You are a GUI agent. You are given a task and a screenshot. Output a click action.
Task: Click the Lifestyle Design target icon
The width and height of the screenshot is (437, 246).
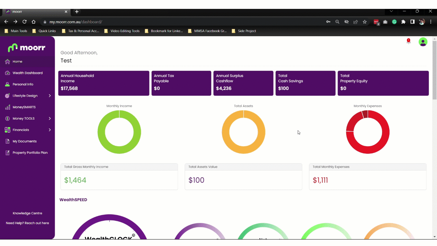(x=8, y=96)
